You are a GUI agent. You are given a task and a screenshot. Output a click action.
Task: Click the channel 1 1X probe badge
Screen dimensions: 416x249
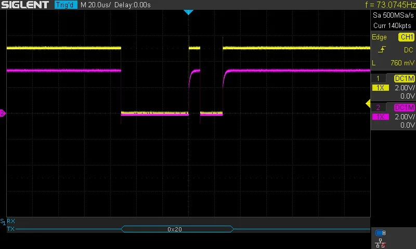coord(381,88)
